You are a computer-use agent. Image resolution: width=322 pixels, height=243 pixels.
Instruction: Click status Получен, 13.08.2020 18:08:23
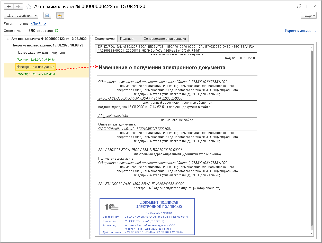pos(35,74)
